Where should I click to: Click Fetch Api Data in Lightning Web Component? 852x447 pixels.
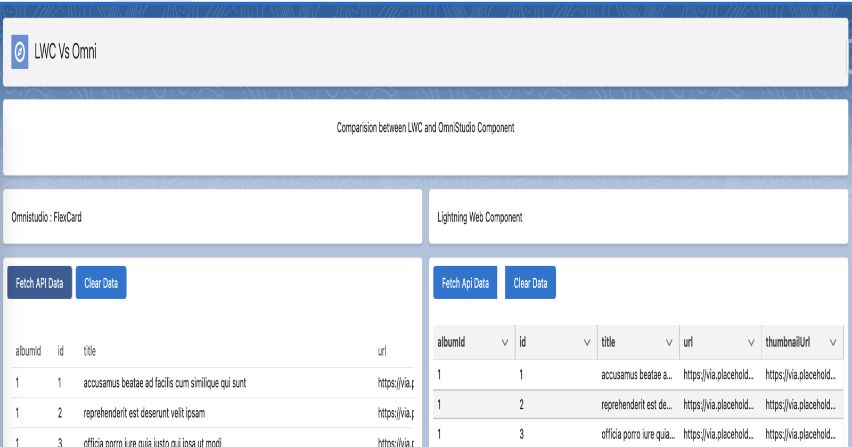[x=465, y=283]
